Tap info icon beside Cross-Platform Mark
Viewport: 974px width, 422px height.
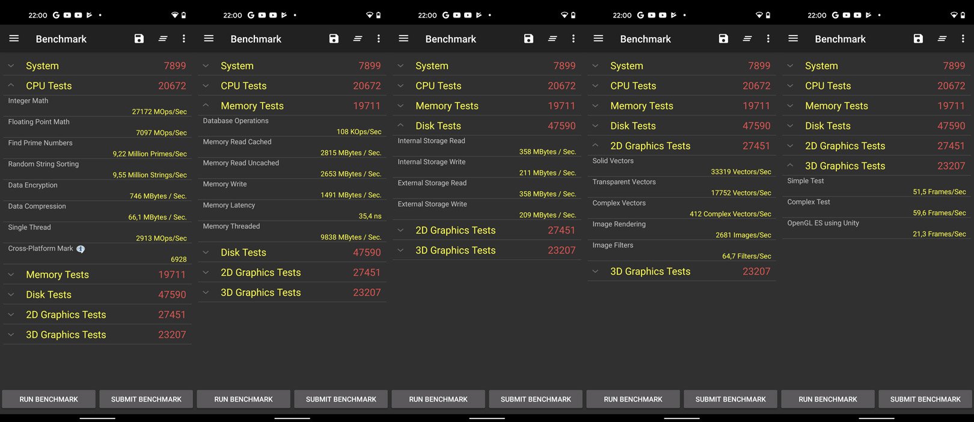[x=81, y=249]
